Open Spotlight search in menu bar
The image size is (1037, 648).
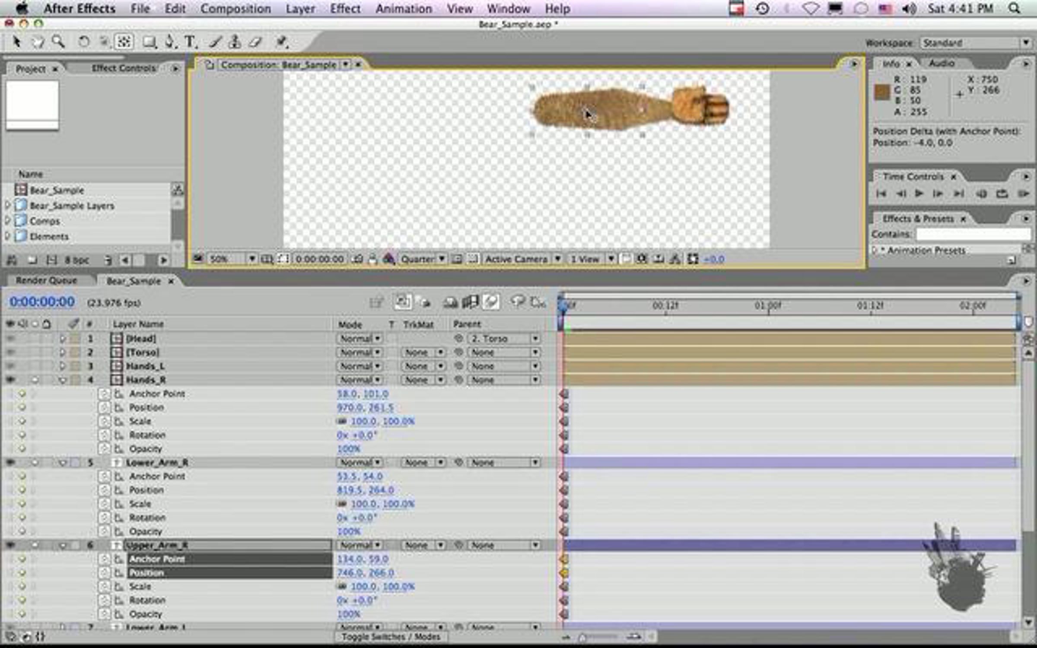(1014, 9)
